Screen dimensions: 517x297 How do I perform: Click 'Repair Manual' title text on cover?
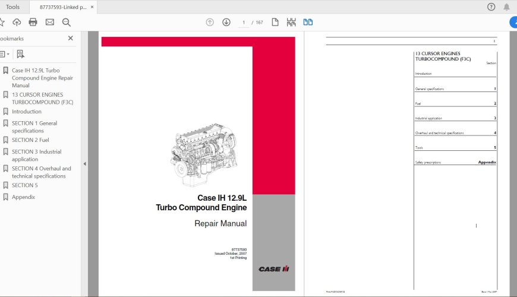[x=220, y=223]
